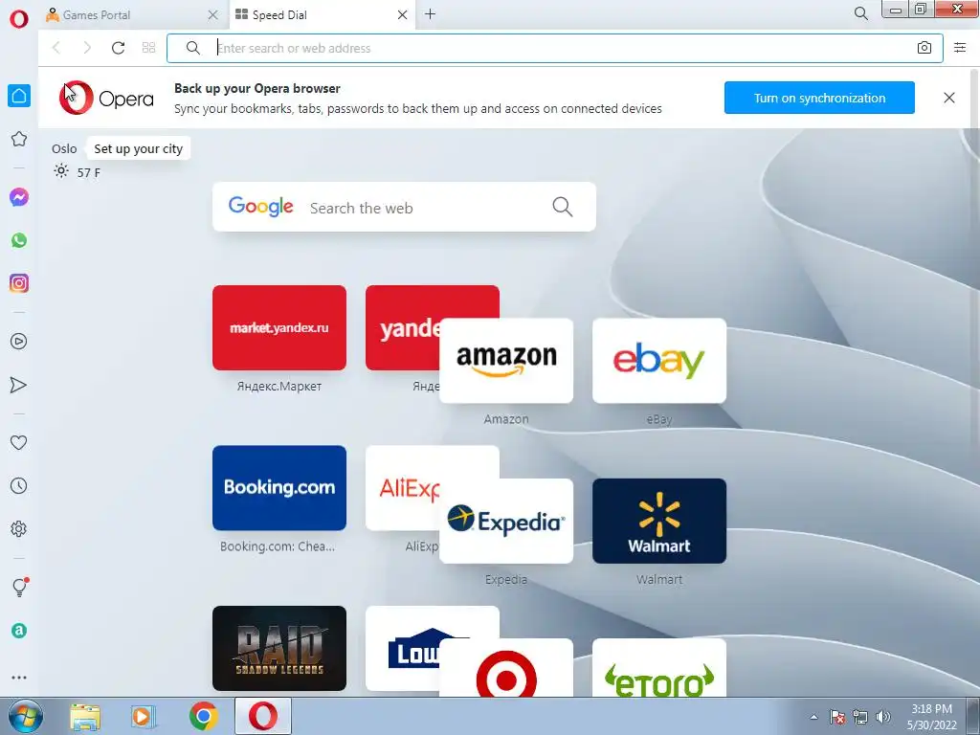980x735 pixels.
Task: Click the forward navigation arrow
Action: click(x=87, y=48)
